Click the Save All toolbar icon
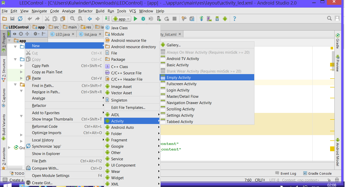Screen dimensions: 345x187 (x=12, y=19)
